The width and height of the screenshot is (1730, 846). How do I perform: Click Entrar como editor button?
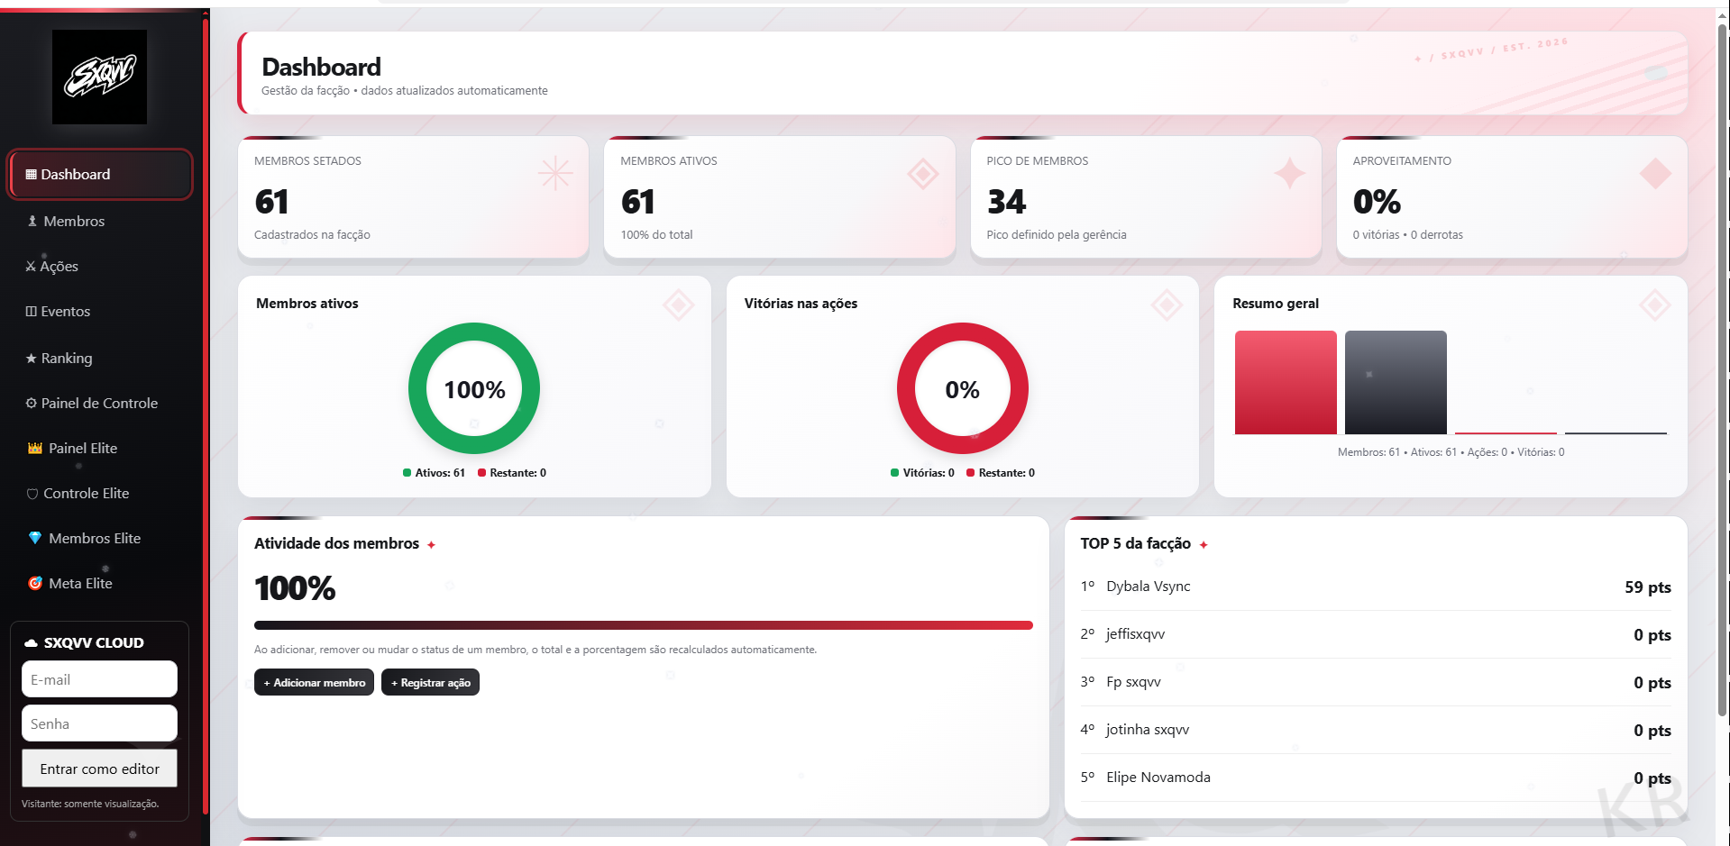click(x=99, y=769)
